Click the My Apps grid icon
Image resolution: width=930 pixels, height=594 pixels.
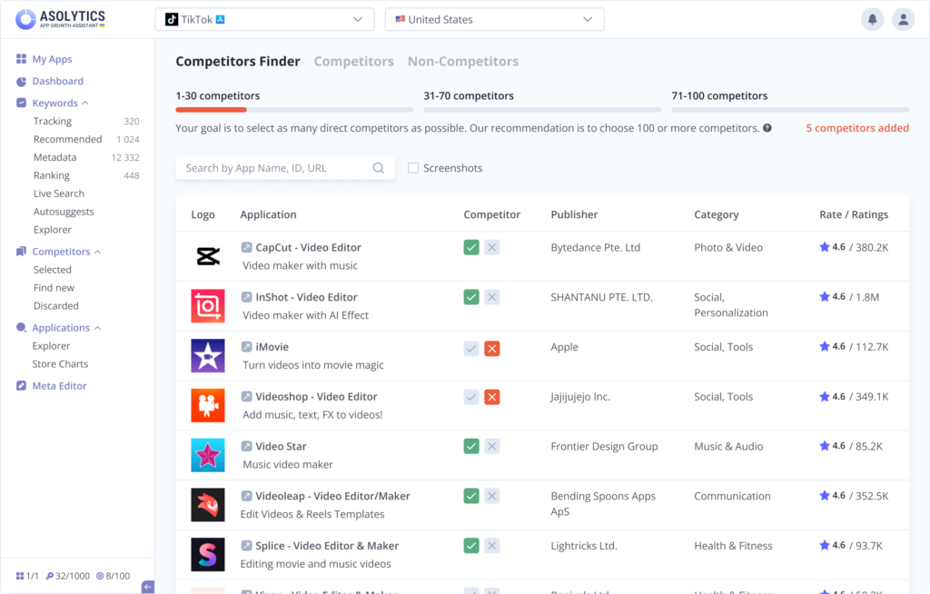point(22,59)
